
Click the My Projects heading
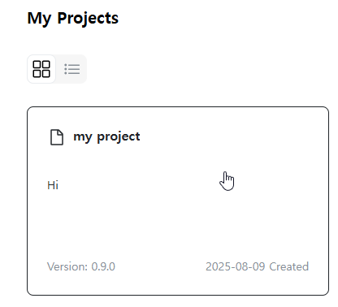click(73, 19)
